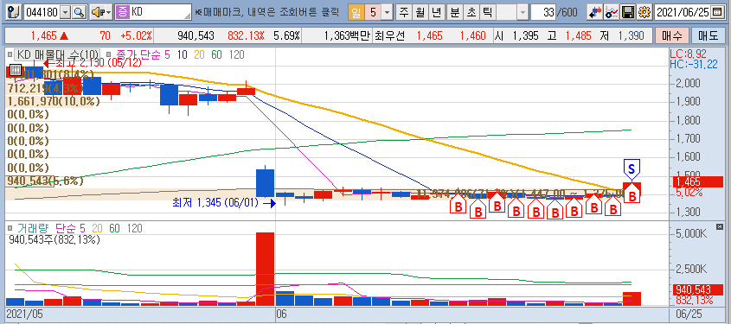This screenshot has width=731, height=324.
Task: Switch to tick 틱 chart period
Action: [487, 13]
